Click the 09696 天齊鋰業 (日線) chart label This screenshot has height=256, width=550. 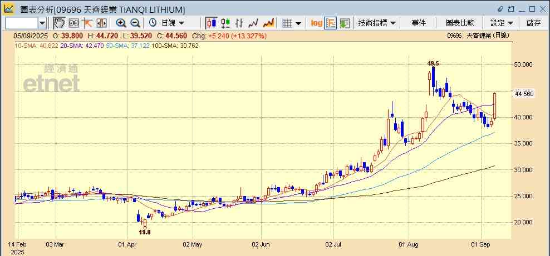[478, 36]
